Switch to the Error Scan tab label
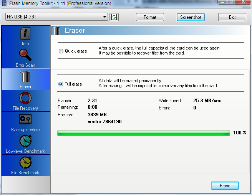The image size is (252, 195). [25, 65]
